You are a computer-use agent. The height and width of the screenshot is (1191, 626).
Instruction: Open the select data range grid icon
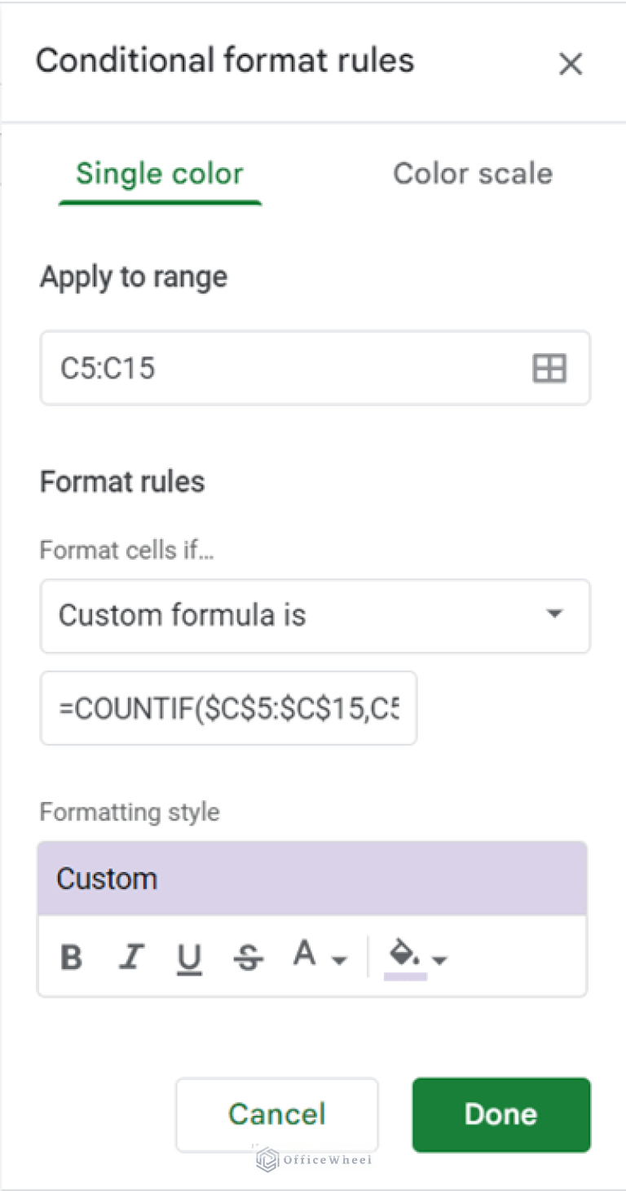click(x=549, y=369)
